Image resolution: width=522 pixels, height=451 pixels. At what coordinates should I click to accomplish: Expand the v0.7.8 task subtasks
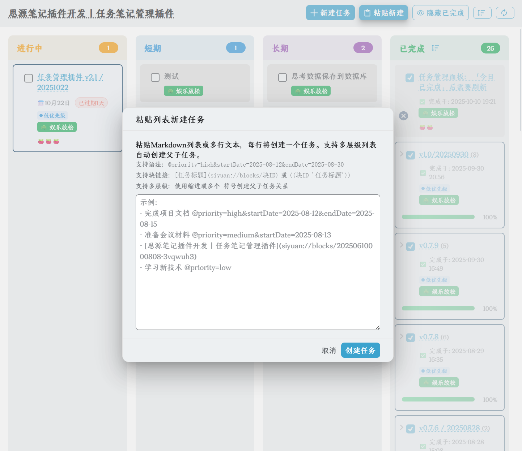click(402, 336)
